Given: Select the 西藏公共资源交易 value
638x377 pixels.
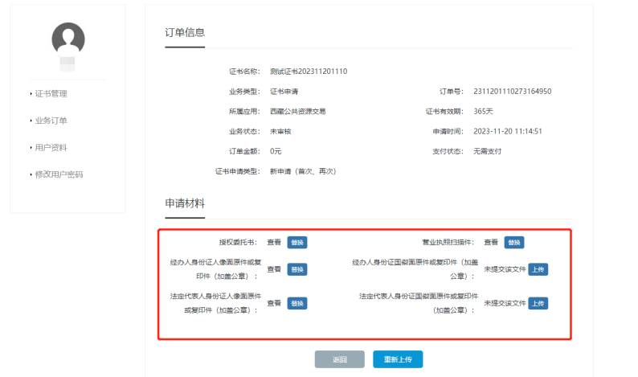Looking at the screenshot, I should click(297, 111).
